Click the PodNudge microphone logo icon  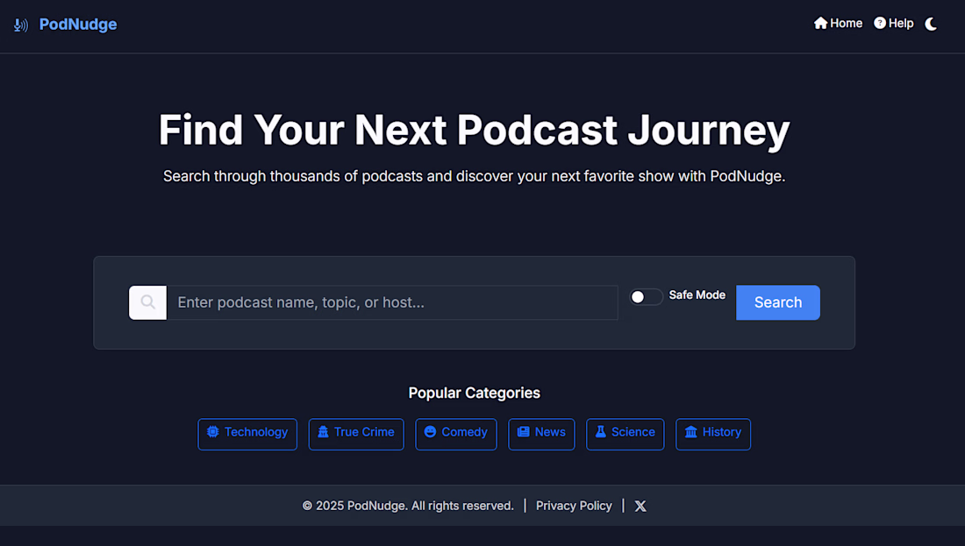[21, 25]
